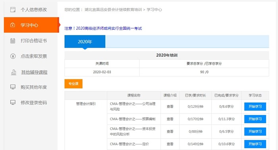
Task: Start learning 预算编制 course
Action: click(x=255, y=119)
